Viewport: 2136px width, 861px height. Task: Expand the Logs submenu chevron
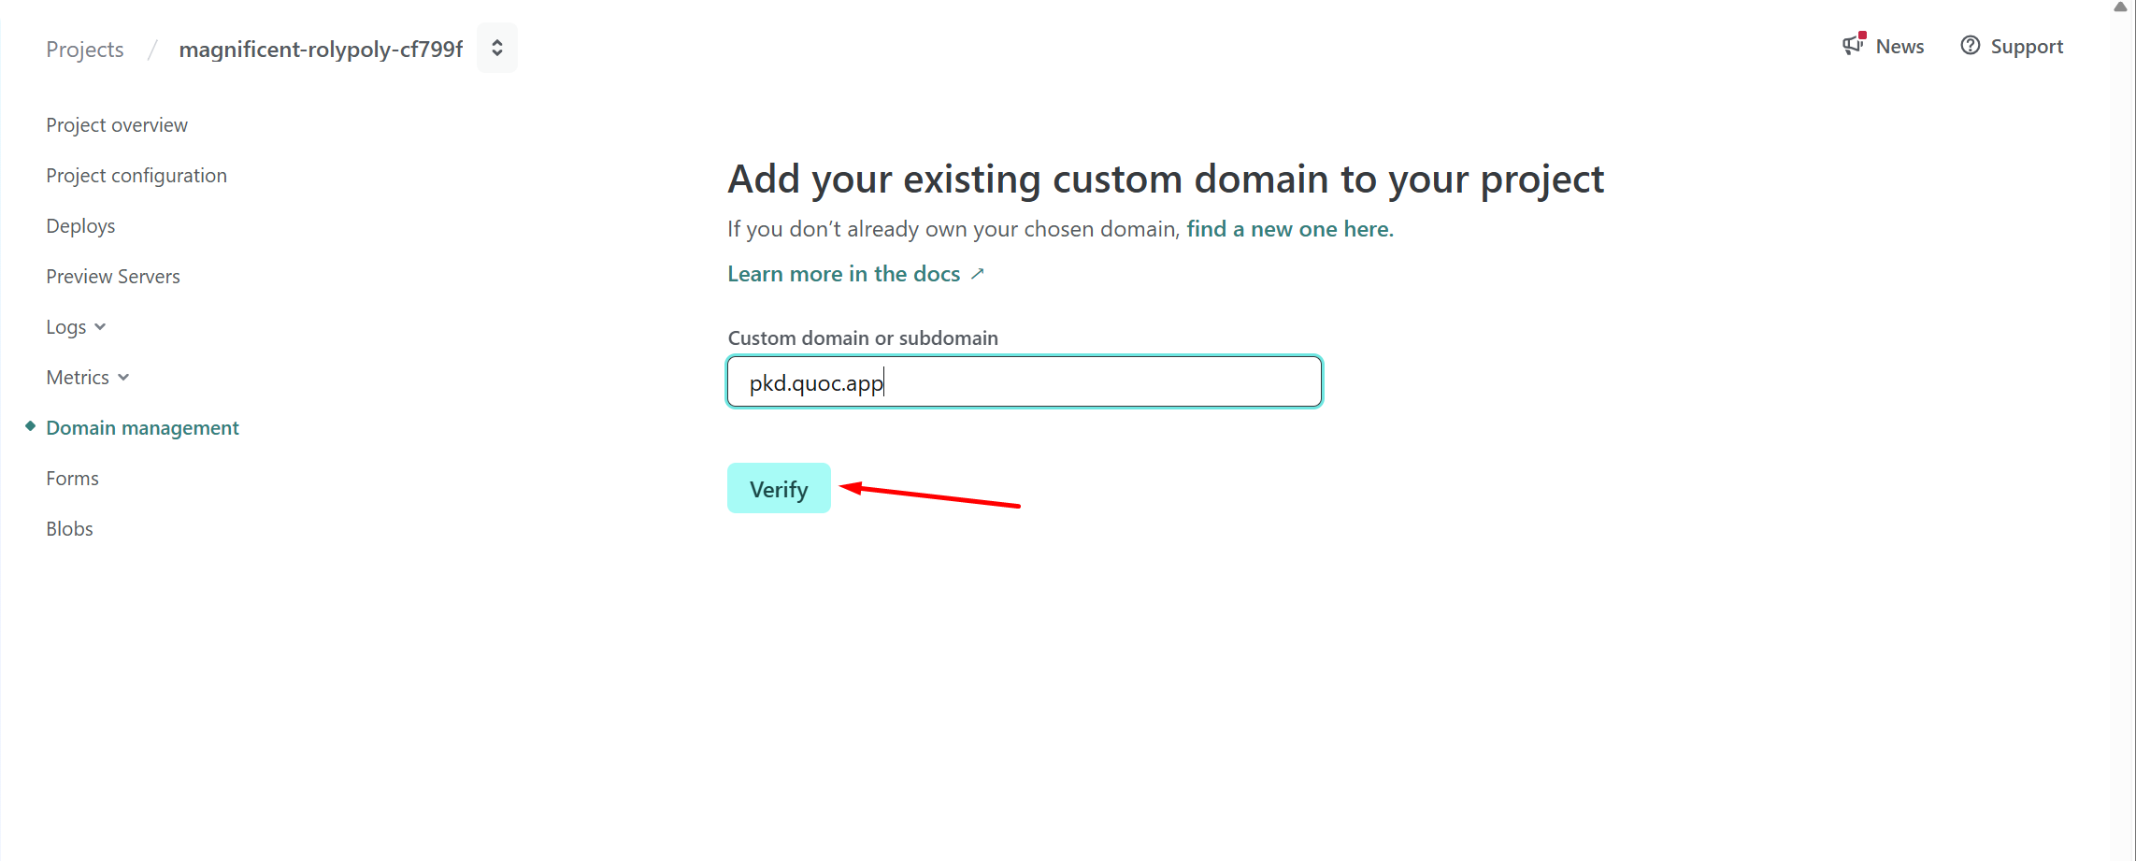pos(101,327)
